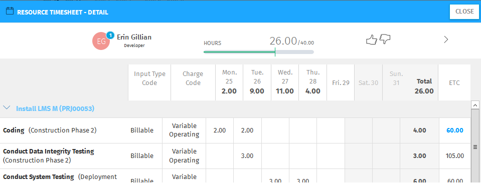Image resolution: width=481 pixels, height=184 pixels.
Task: Click the Data Integrity Testing Tuesday 3.00 cell
Action: (247, 156)
